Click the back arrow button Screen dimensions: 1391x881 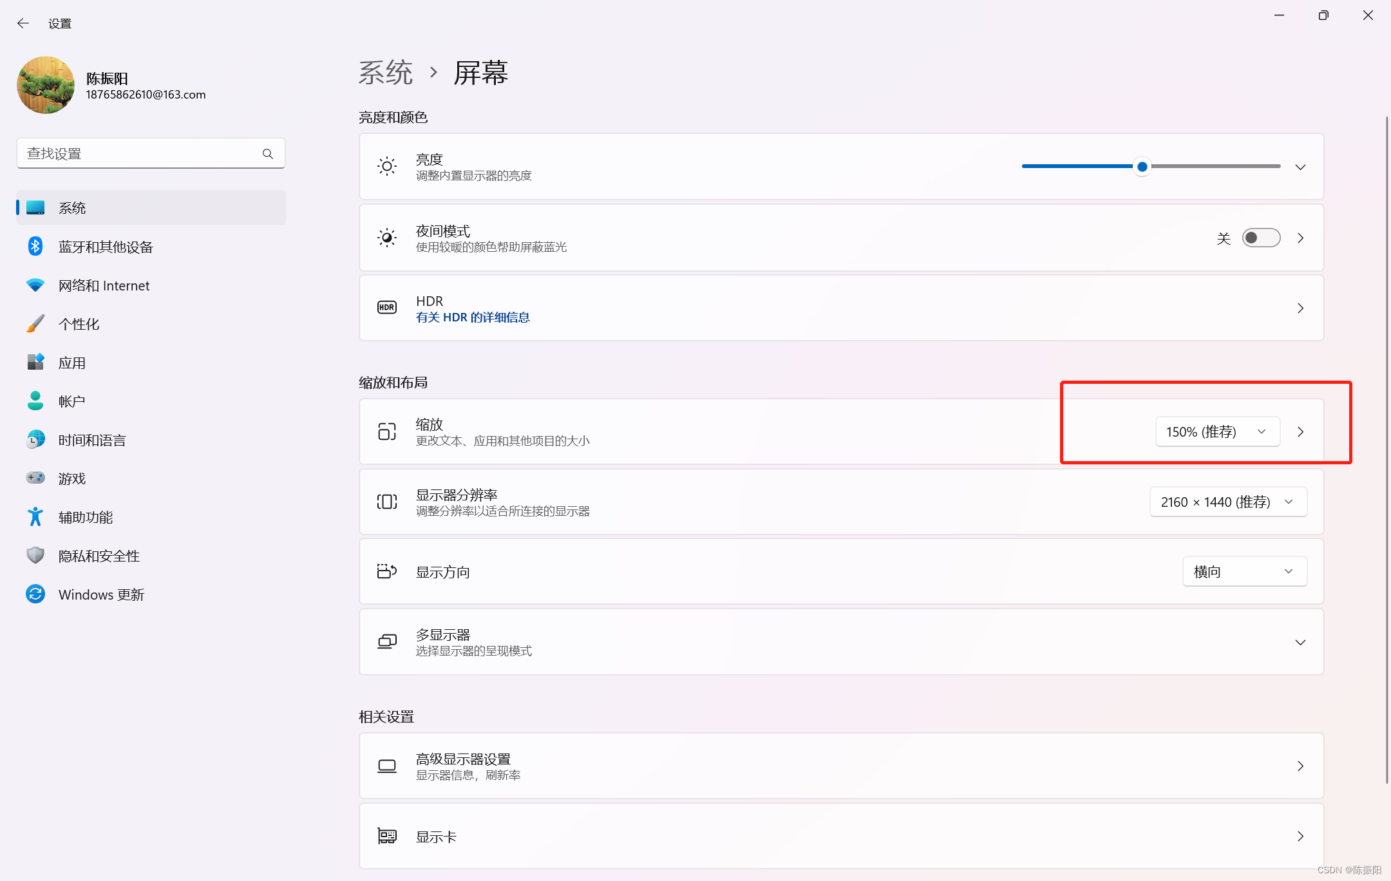tap(23, 23)
